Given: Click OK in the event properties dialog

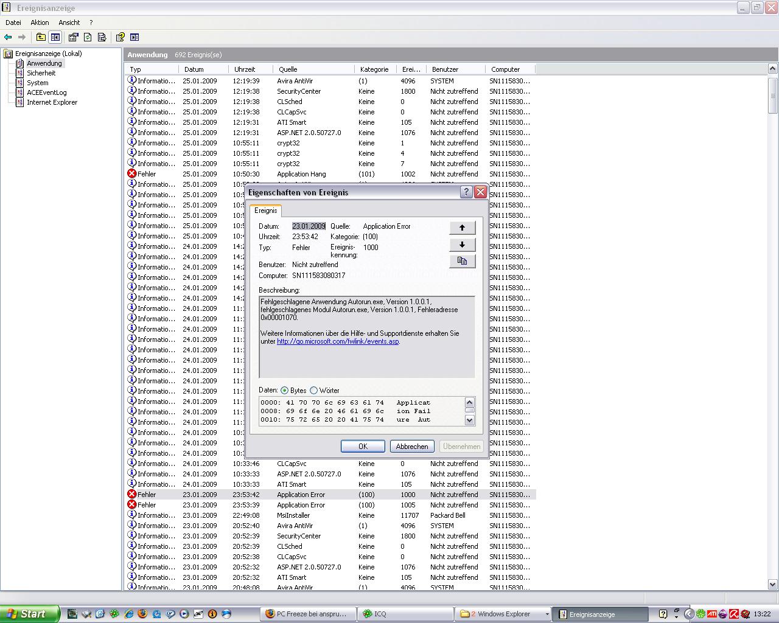Looking at the screenshot, I should coord(363,447).
